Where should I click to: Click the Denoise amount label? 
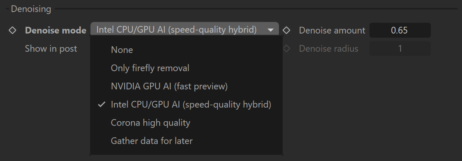click(332, 30)
